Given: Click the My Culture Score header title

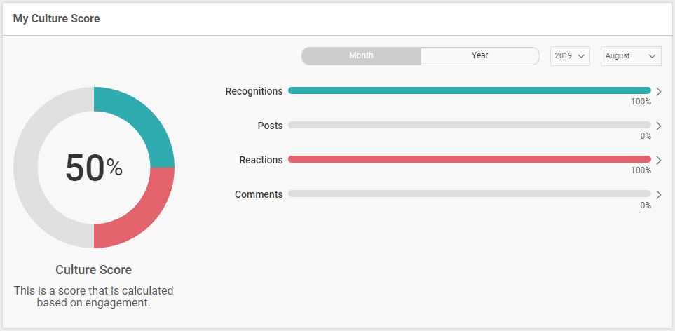Looking at the screenshot, I should (56, 19).
